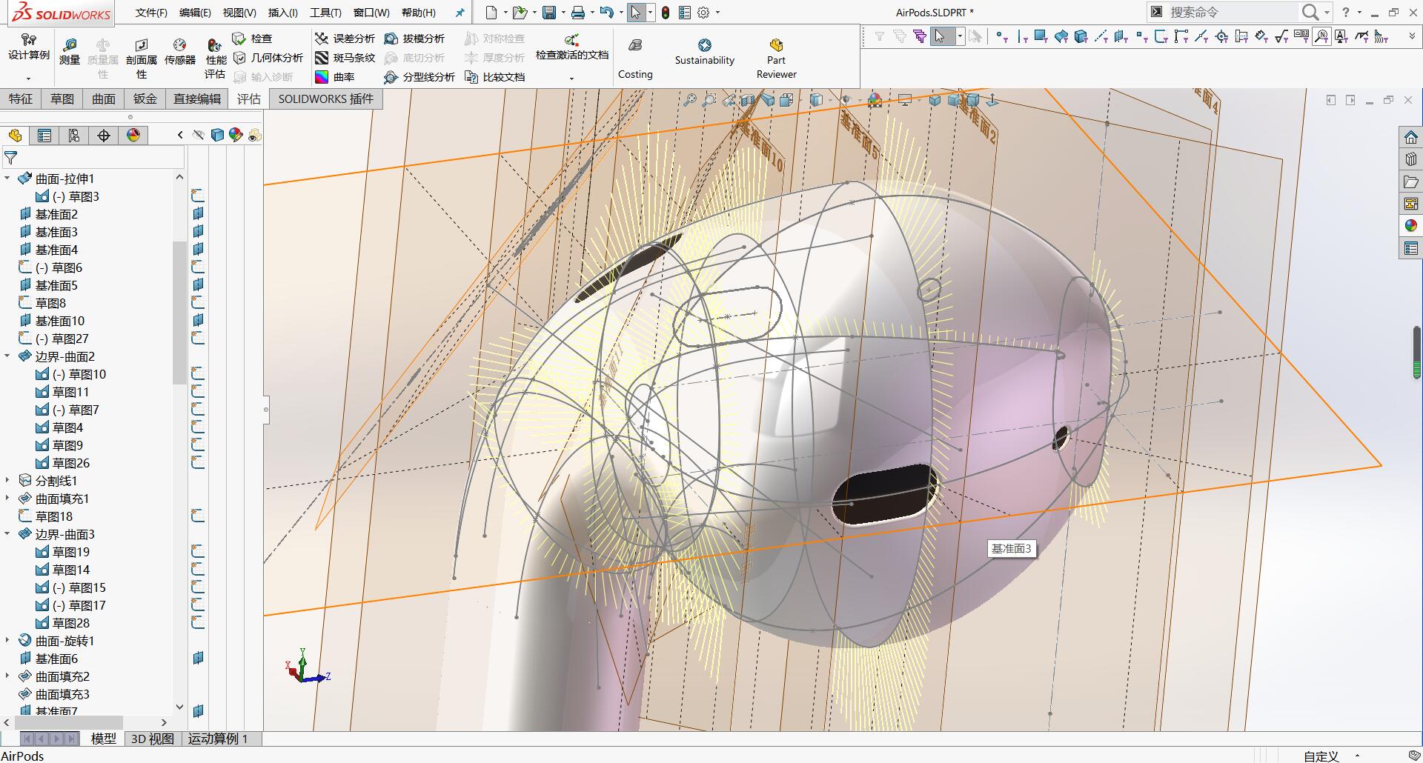1423x763 pixels.
Task: Open Section Properties (剖面属性)
Action: click(141, 59)
